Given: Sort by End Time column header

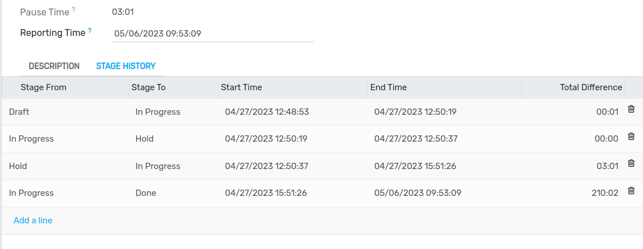Looking at the screenshot, I should 444,87.
